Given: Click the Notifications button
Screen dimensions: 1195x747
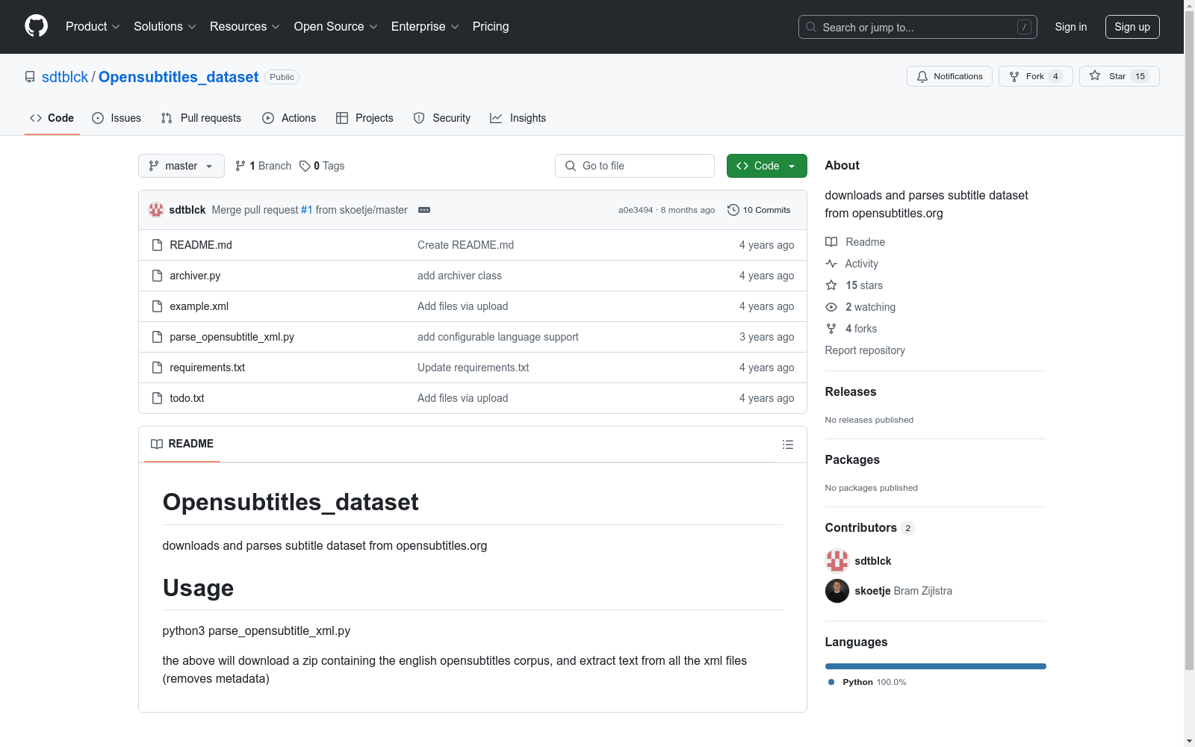Looking at the screenshot, I should point(949,76).
